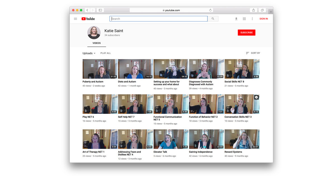Screen dimensions: 336x176
Task: Select the Videos tab
Action: 97,43
